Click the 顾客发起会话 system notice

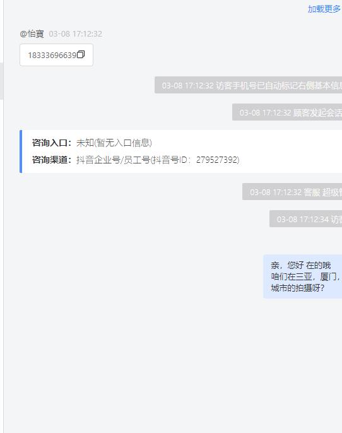click(287, 112)
